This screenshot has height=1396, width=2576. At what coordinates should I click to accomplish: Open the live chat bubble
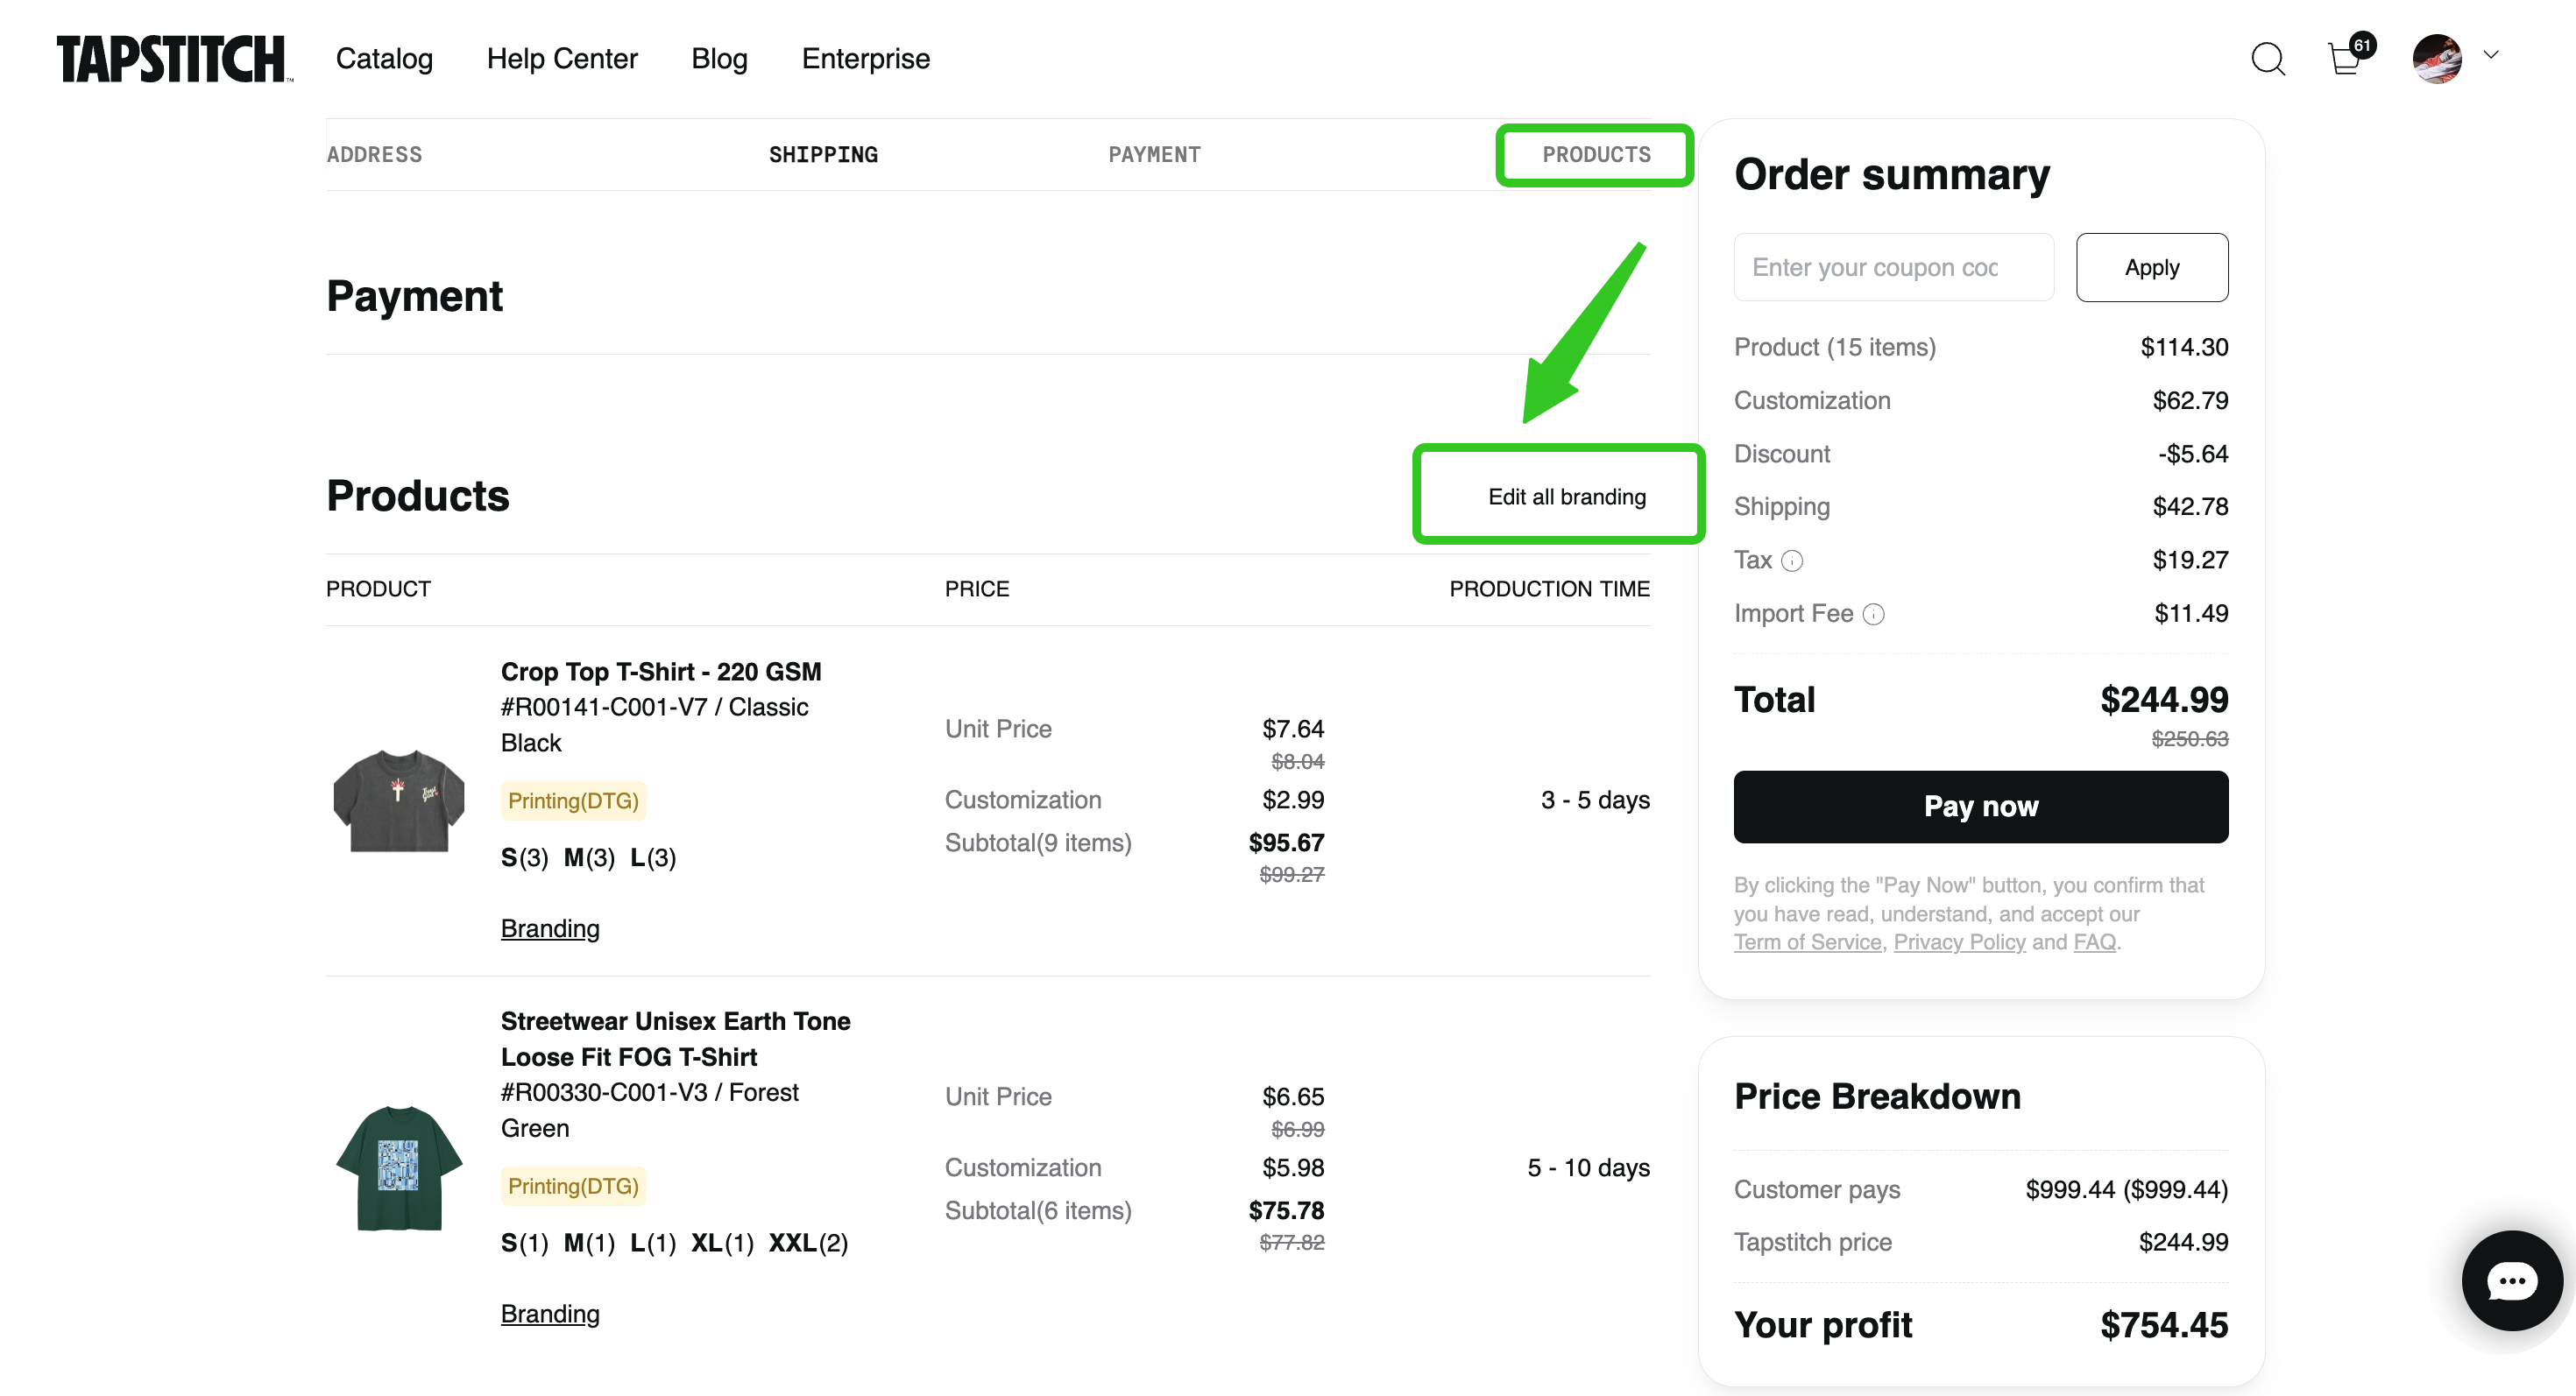tap(2511, 1280)
